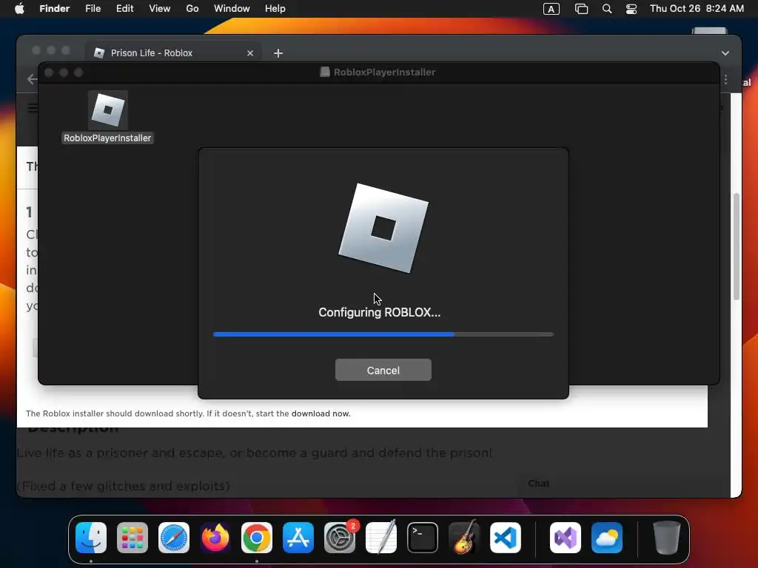Screen dimensions: 758x568
Task: Open the Finder menu in the menu bar
Action: (x=55, y=9)
